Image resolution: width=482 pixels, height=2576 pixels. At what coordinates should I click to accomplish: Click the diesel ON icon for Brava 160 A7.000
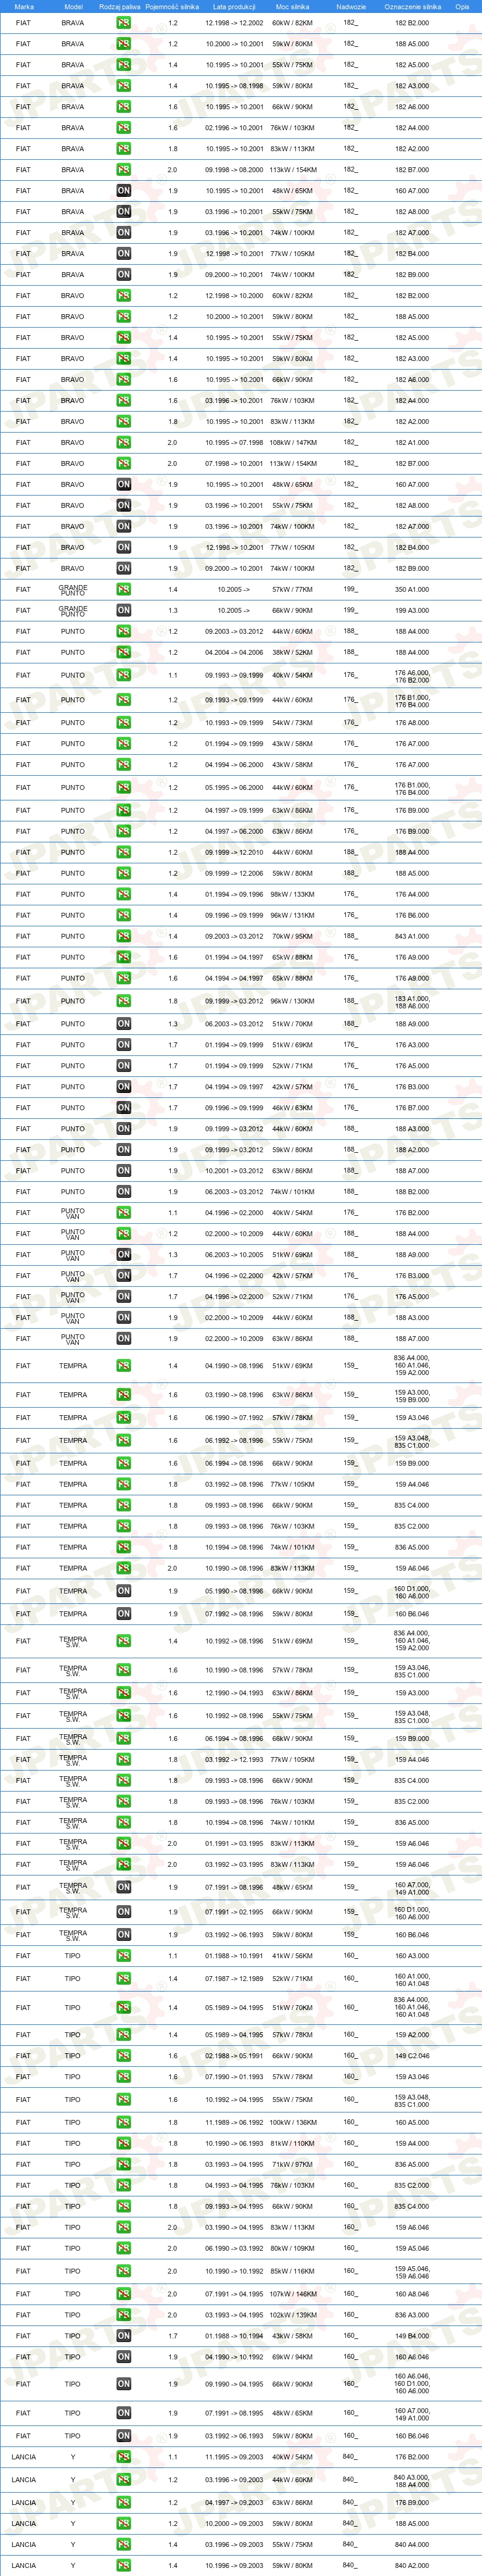(124, 191)
